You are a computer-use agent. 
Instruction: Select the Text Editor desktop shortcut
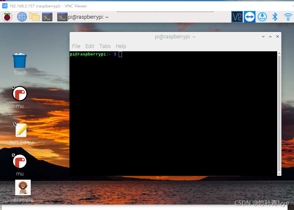[21, 134]
